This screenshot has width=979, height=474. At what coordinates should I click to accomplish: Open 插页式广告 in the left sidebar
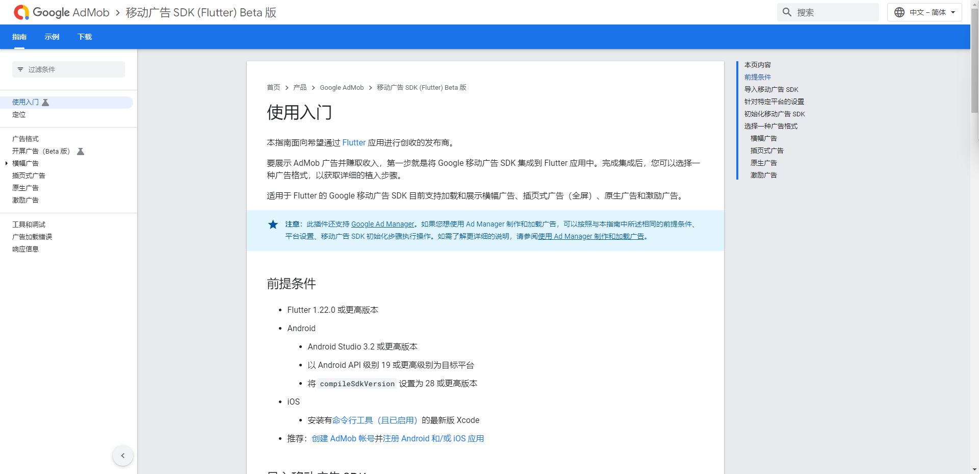pyautogui.click(x=29, y=176)
